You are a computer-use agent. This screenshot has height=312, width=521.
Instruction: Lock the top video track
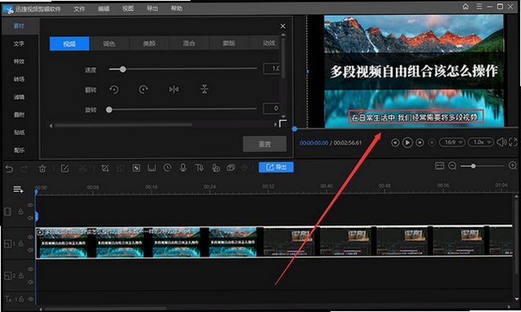point(20,212)
